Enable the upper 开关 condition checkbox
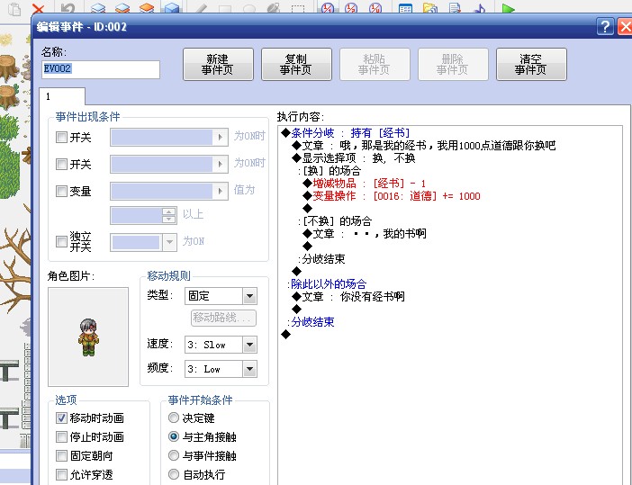632x485 pixels. (61, 137)
